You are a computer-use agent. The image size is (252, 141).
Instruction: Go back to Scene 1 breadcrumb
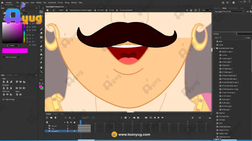click(x=61, y=10)
